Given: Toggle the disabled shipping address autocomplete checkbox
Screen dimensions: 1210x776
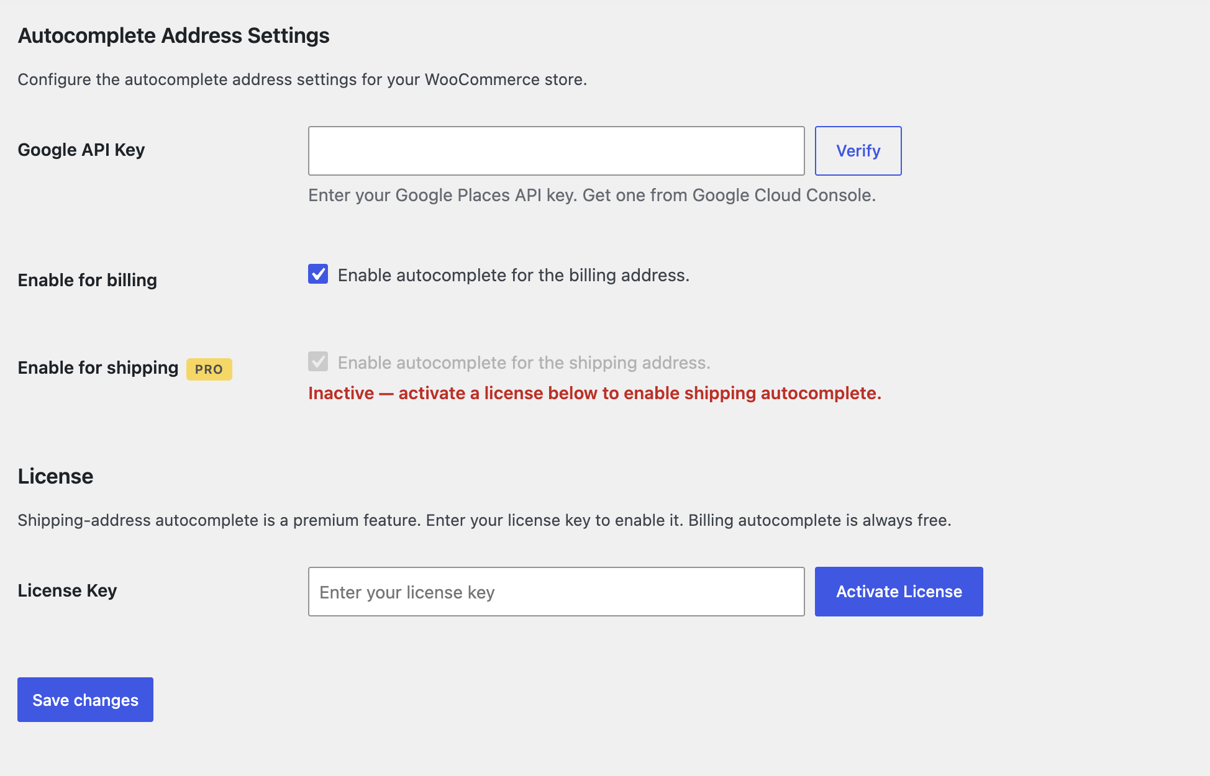Looking at the screenshot, I should coord(318,361).
